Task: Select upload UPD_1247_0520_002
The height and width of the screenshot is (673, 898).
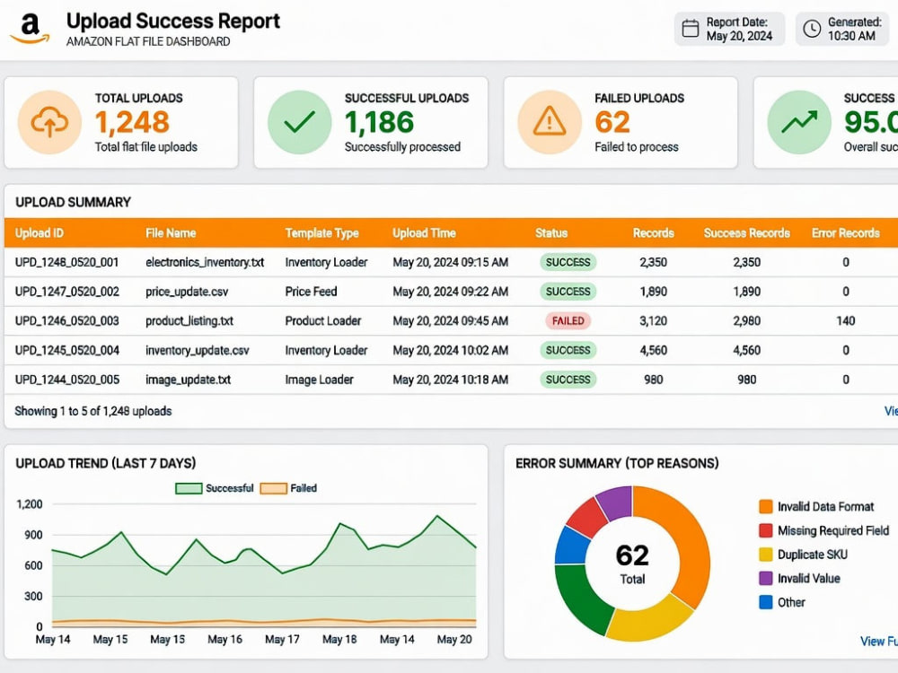Action: 67,292
